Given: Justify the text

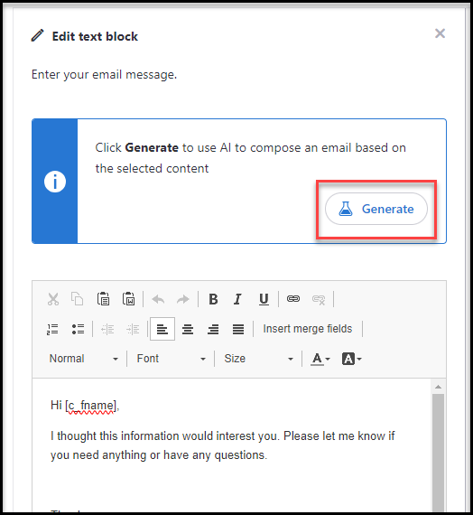Looking at the screenshot, I should 238,329.
